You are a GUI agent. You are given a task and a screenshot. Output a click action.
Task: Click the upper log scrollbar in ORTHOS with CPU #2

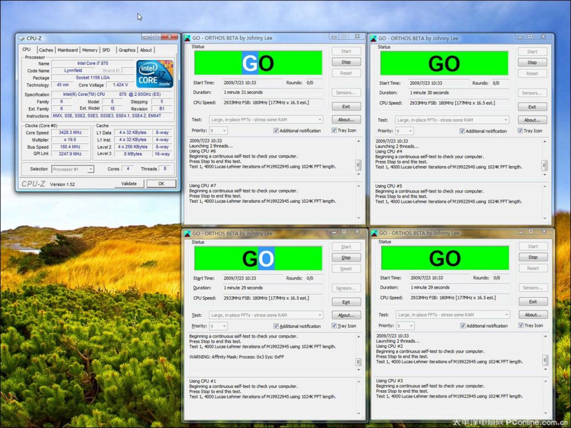(x=545, y=353)
